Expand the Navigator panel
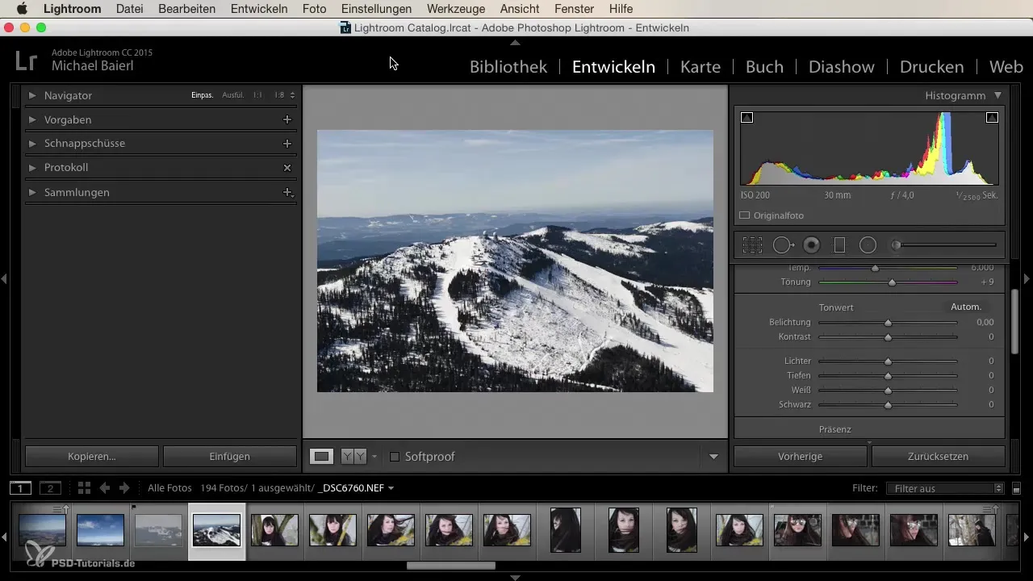Image resolution: width=1033 pixels, height=581 pixels. [32, 95]
